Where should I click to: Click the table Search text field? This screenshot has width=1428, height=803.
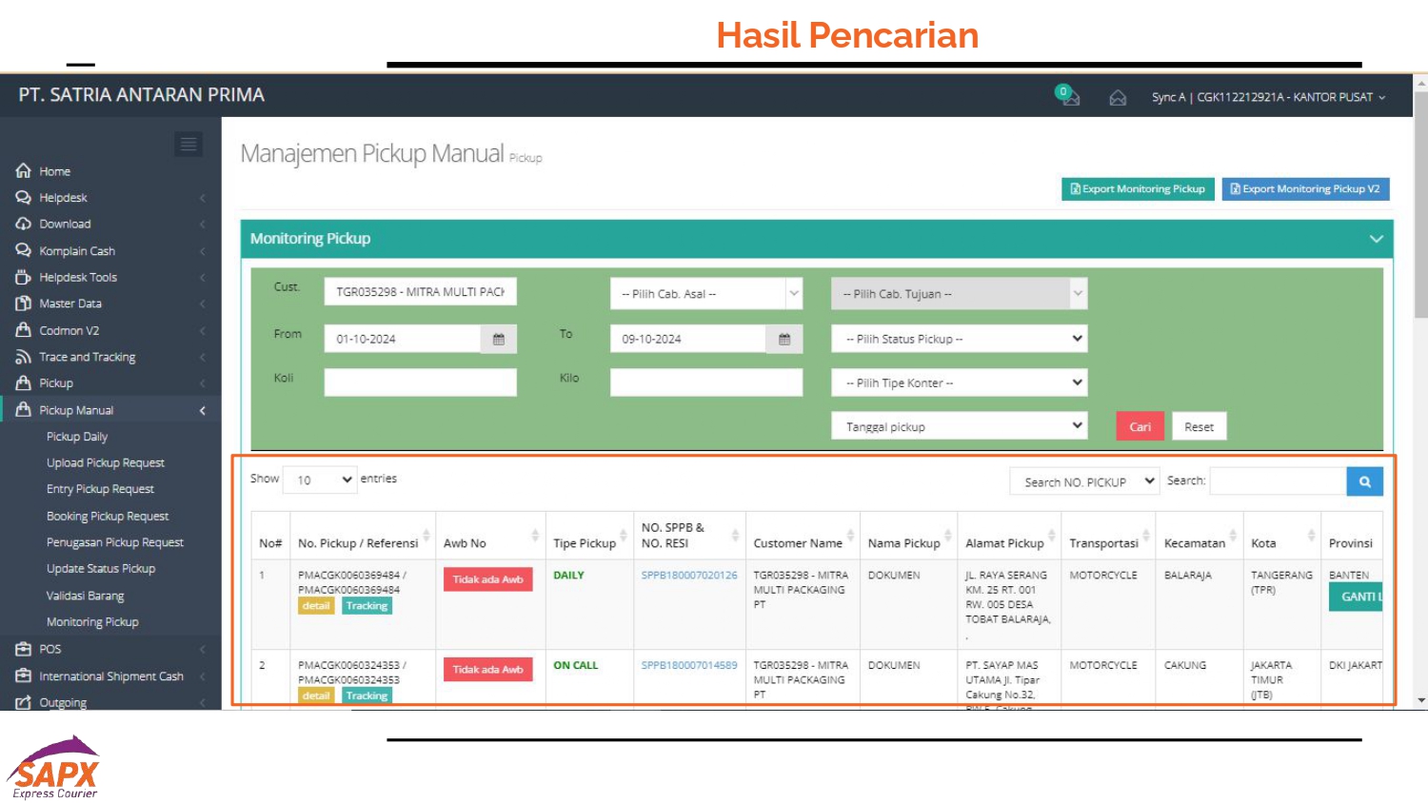[1278, 481]
